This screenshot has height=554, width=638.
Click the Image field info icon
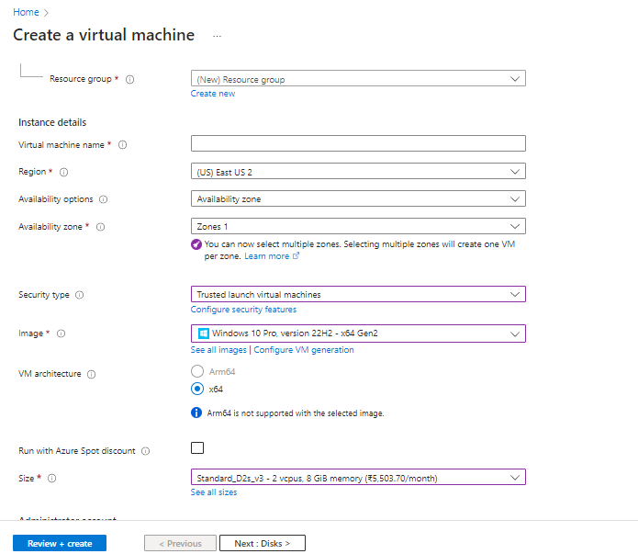[61, 334]
